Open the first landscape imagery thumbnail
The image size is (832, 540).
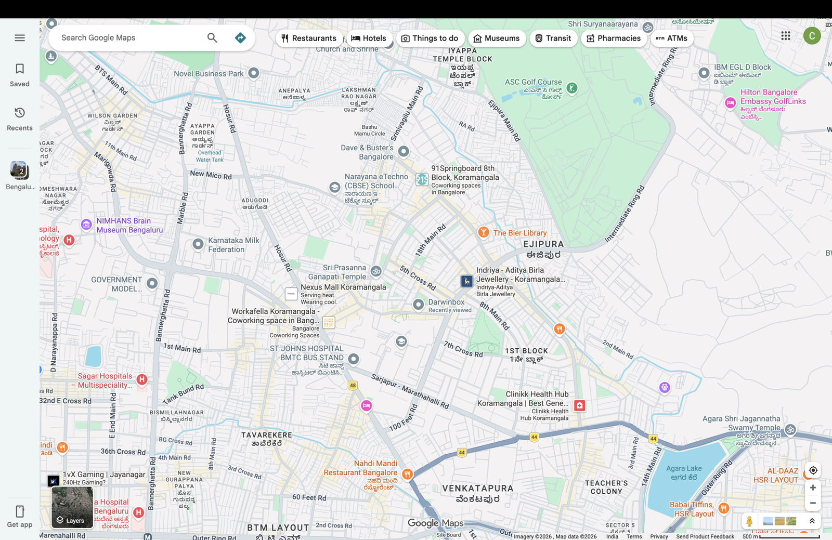tap(768, 521)
